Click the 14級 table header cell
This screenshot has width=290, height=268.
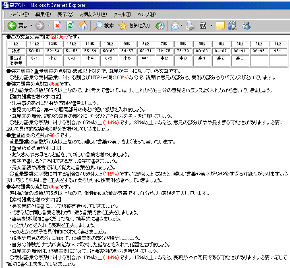point(35,44)
